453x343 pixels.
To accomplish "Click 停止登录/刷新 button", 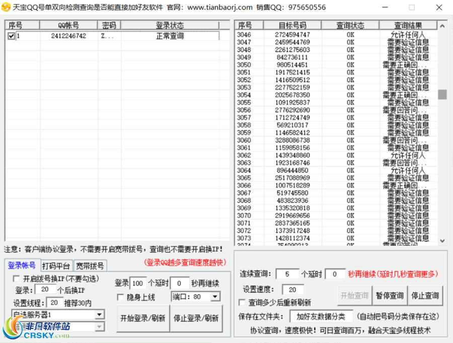I will 196,318.
